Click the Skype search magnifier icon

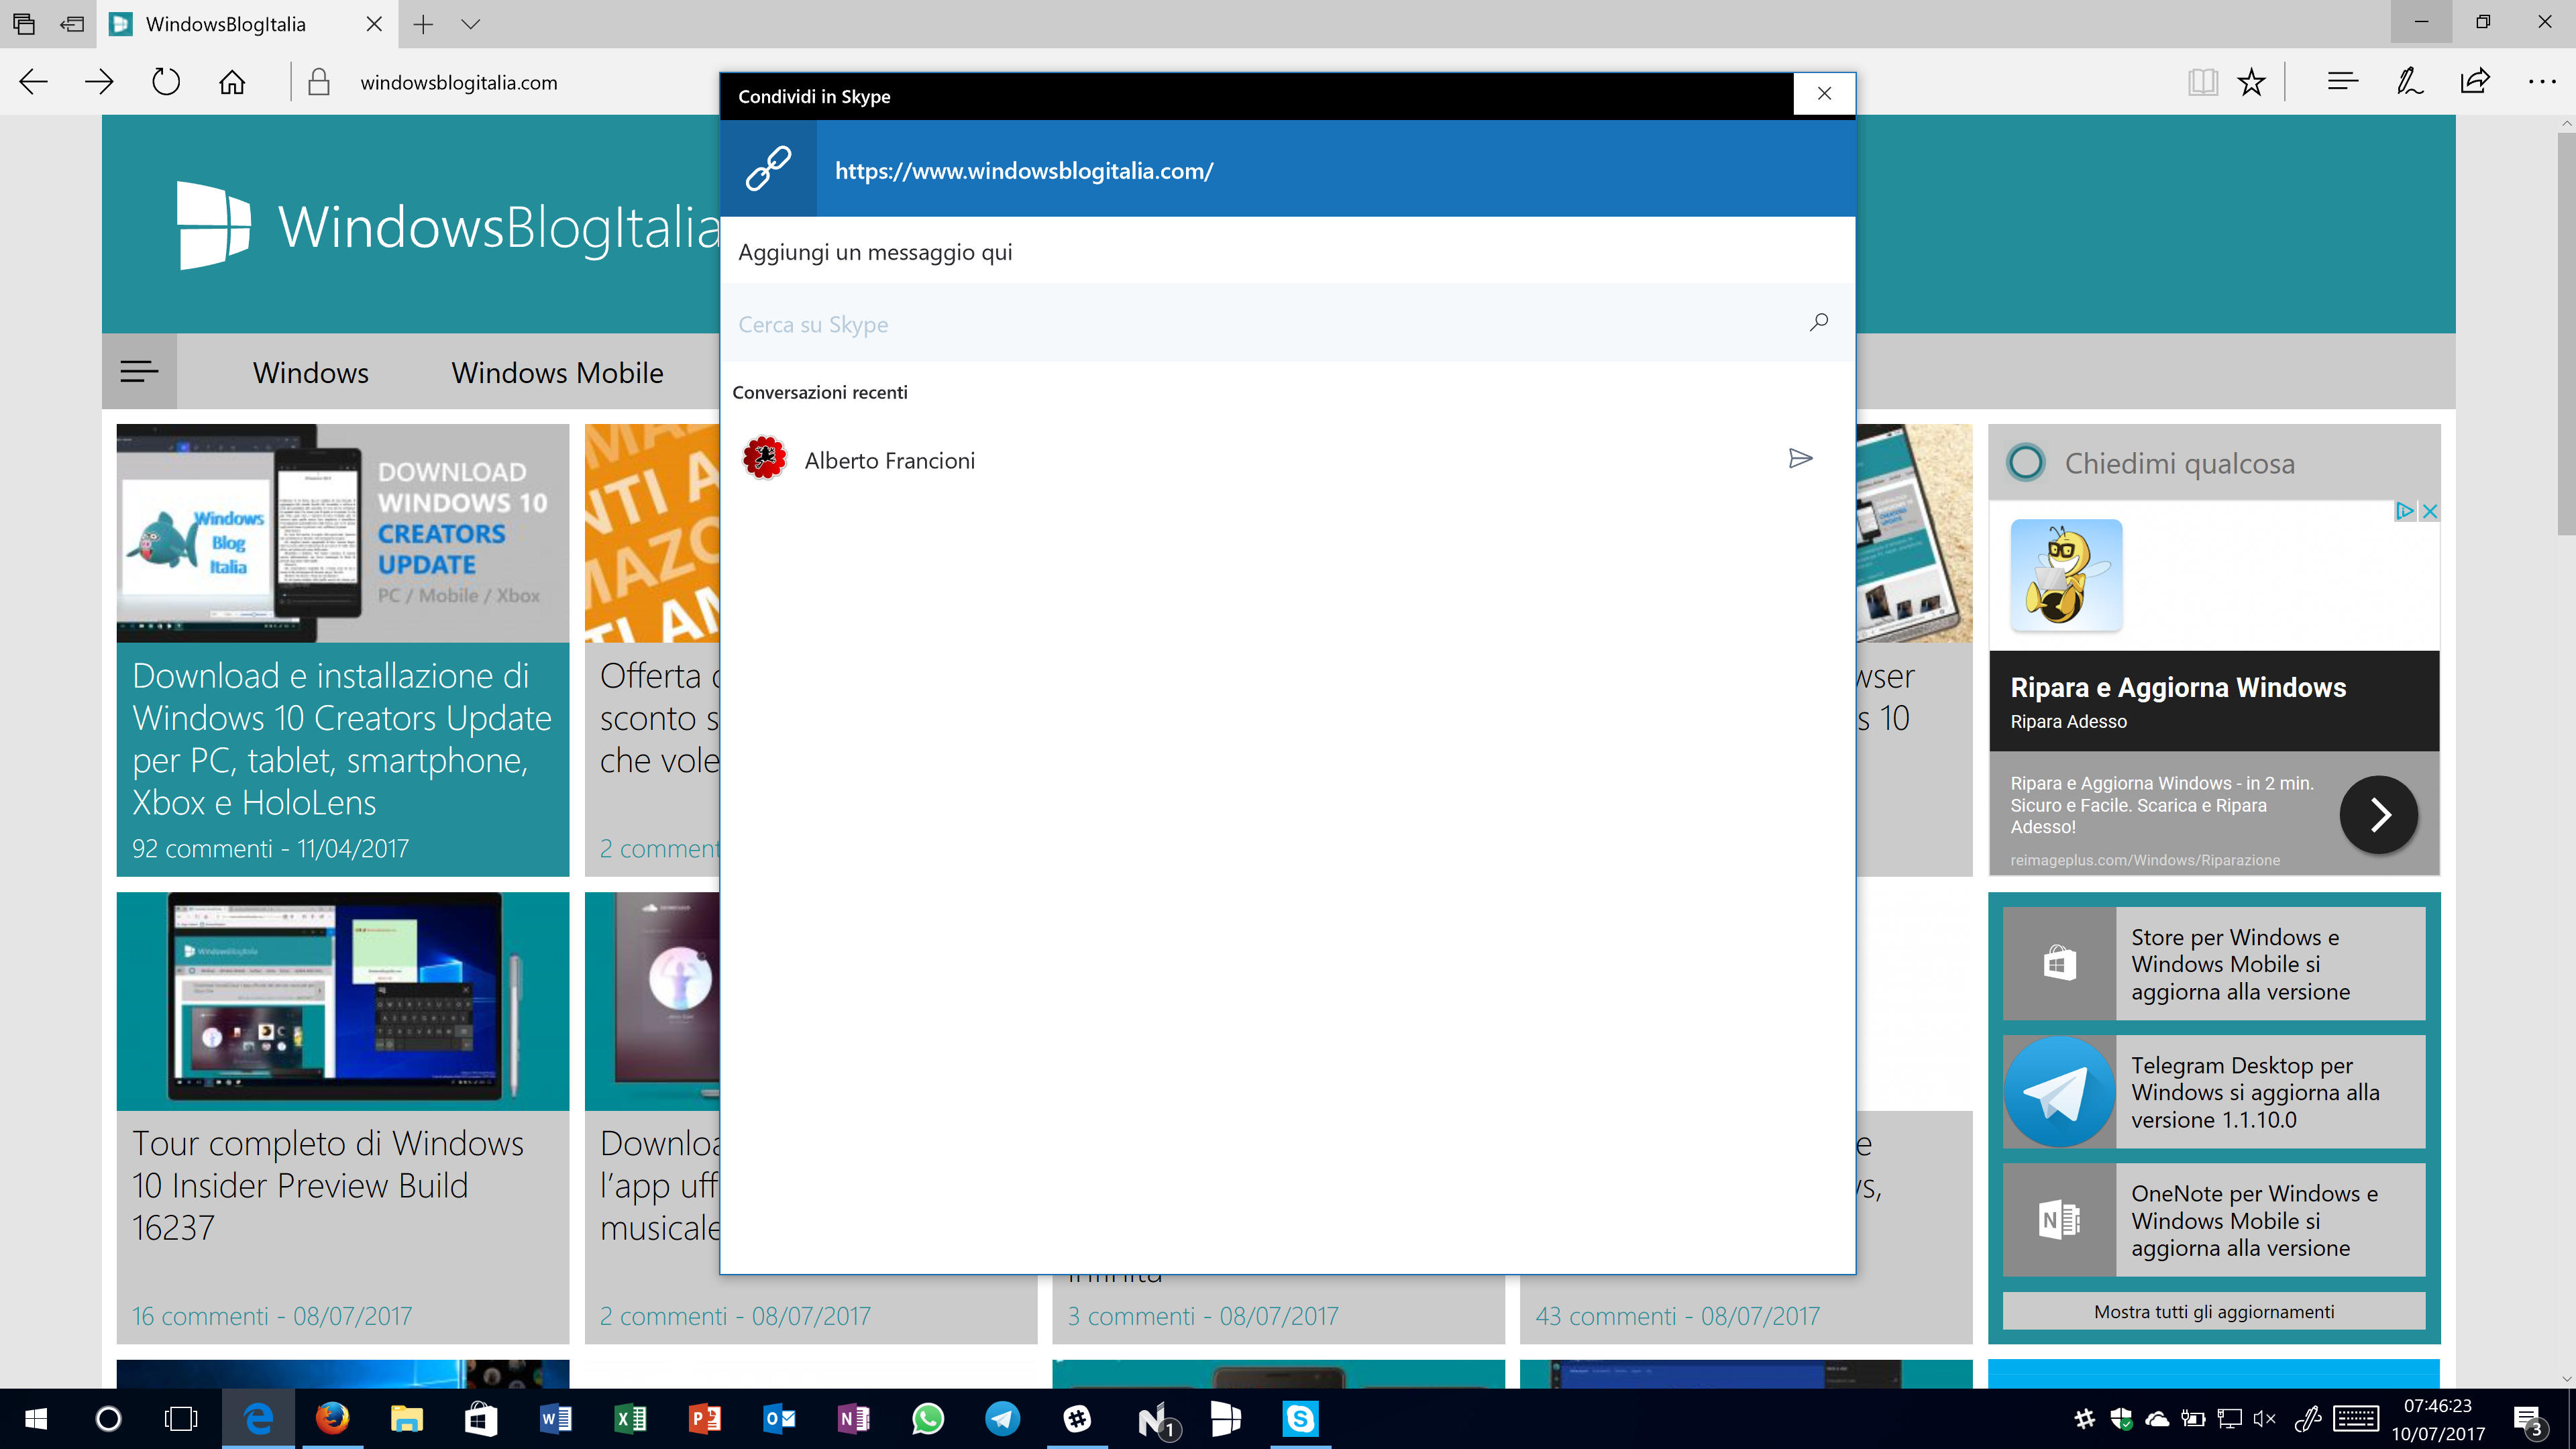[x=1818, y=322]
